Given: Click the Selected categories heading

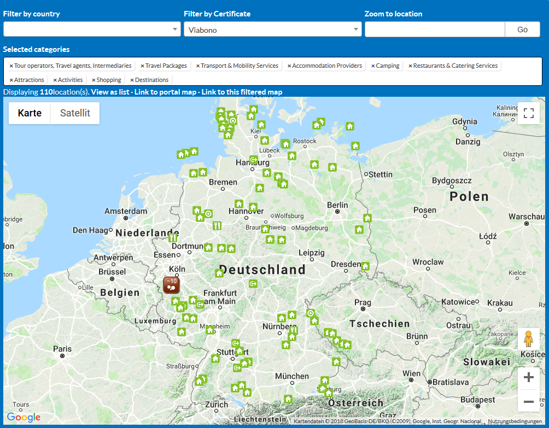Looking at the screenshot, I should click(37, 49).
